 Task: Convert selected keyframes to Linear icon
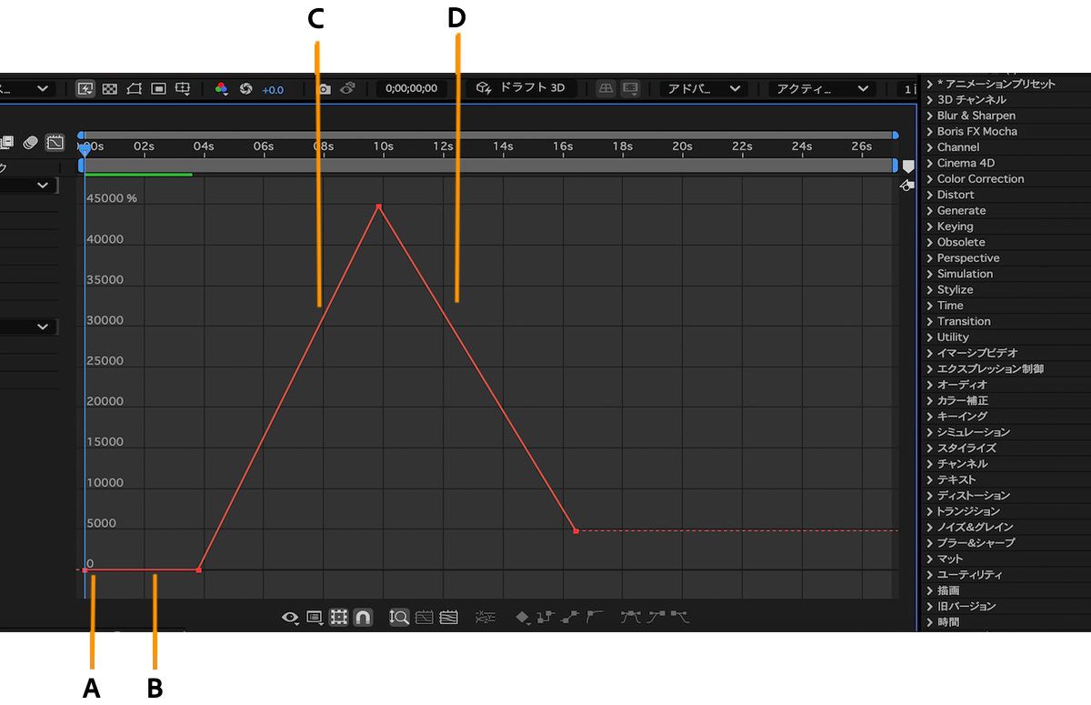(571, 618)
